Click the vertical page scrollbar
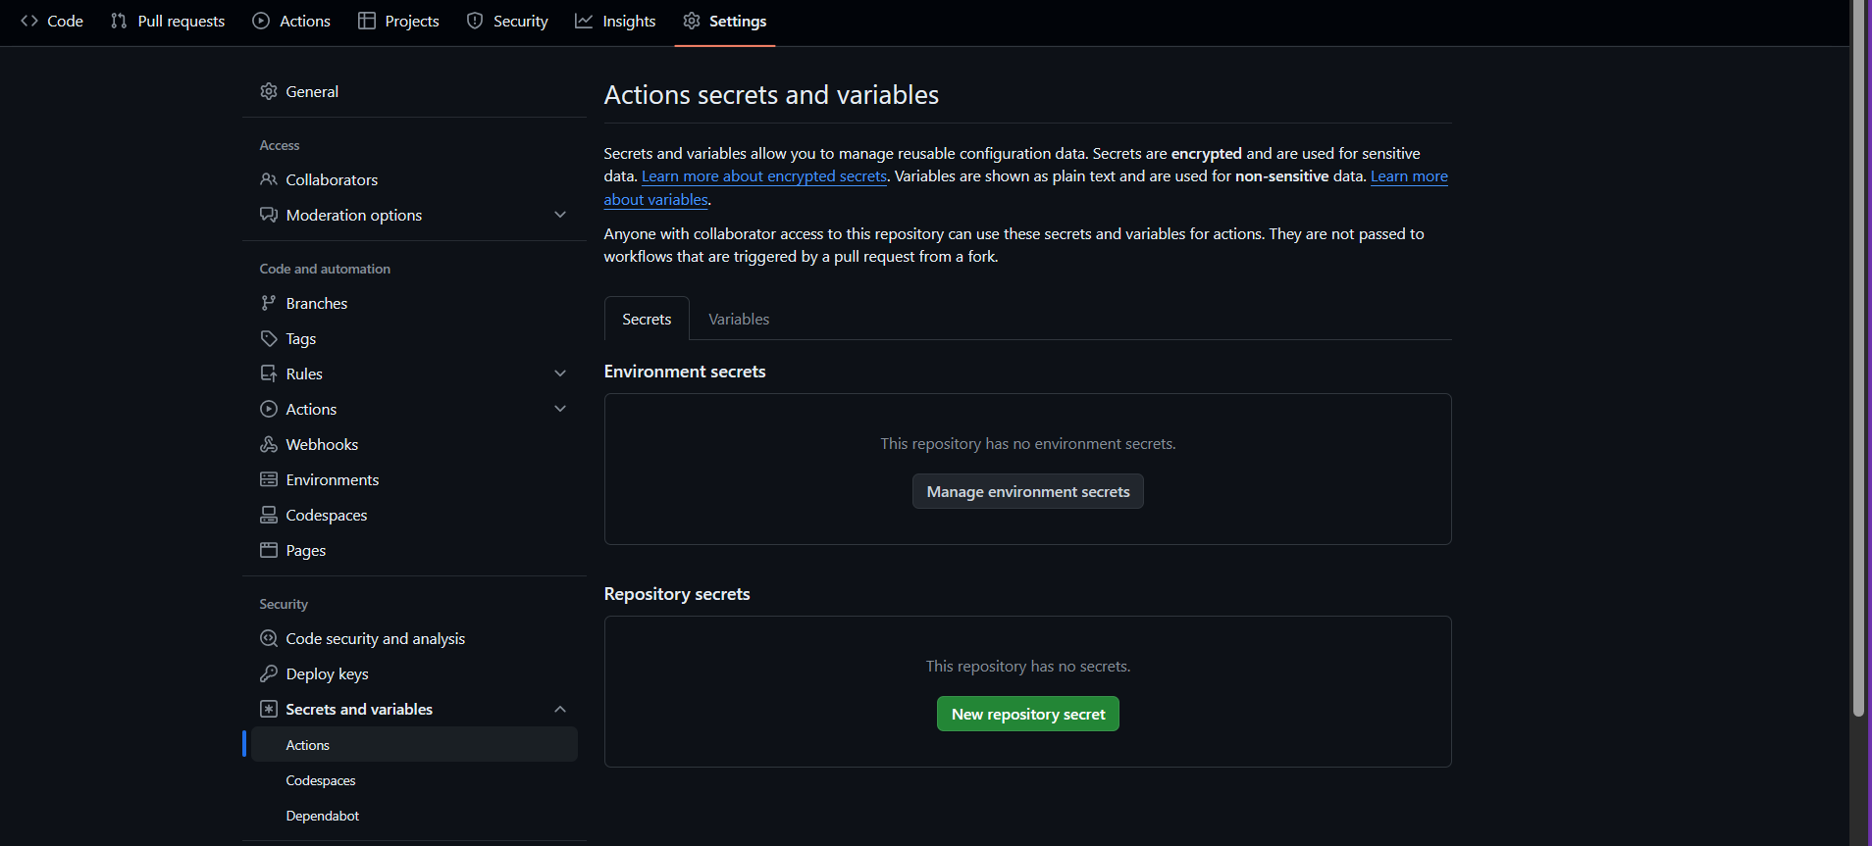Viewport: 1872px width, 846px height. tap(1858, 392)
